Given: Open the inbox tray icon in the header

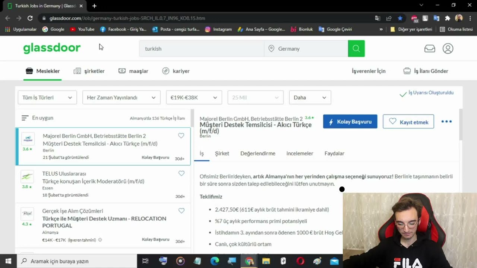Looking at the screenshot, I should (430, 48).
